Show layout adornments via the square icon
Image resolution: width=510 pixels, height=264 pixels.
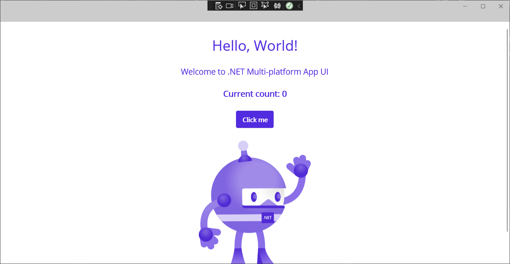pos(254,6)
